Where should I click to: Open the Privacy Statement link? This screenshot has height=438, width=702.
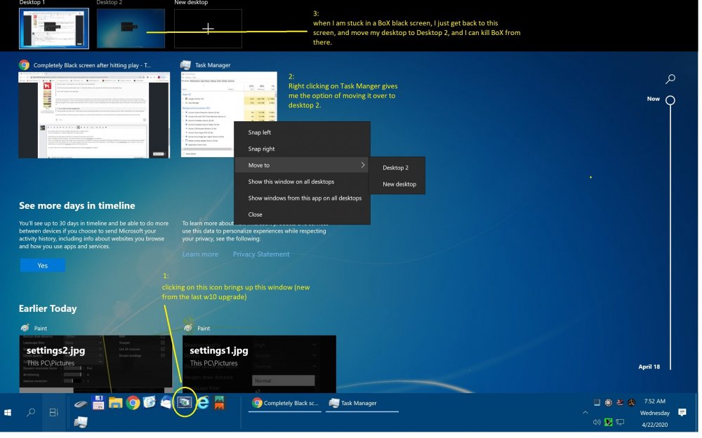click(x=263, y=255)
